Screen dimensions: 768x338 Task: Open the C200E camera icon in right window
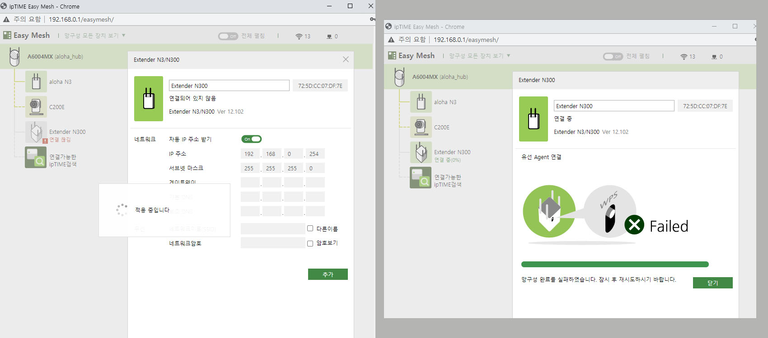(421, 127)
